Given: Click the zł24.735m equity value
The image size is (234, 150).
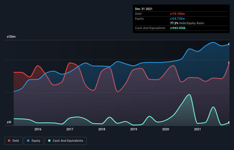Looking at the screenshot, I should point(178,19).
